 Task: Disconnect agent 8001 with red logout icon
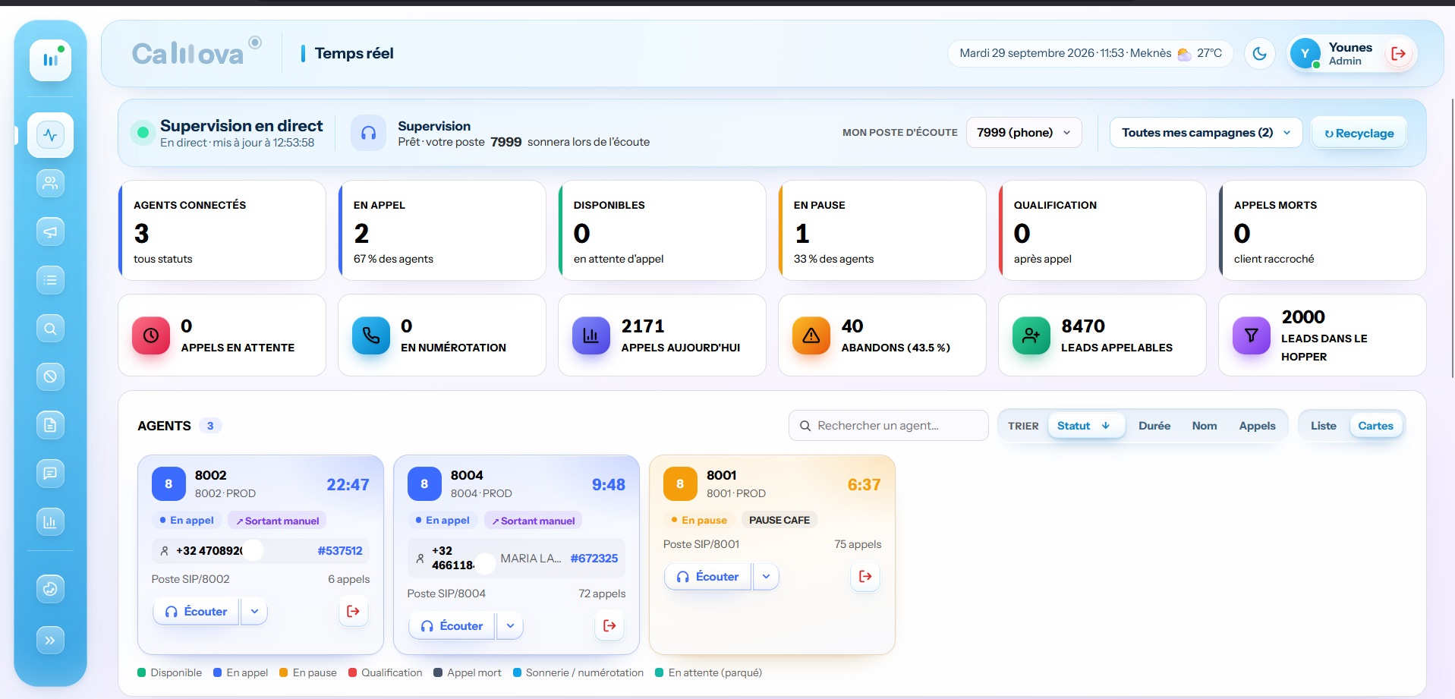pos(865,577)
